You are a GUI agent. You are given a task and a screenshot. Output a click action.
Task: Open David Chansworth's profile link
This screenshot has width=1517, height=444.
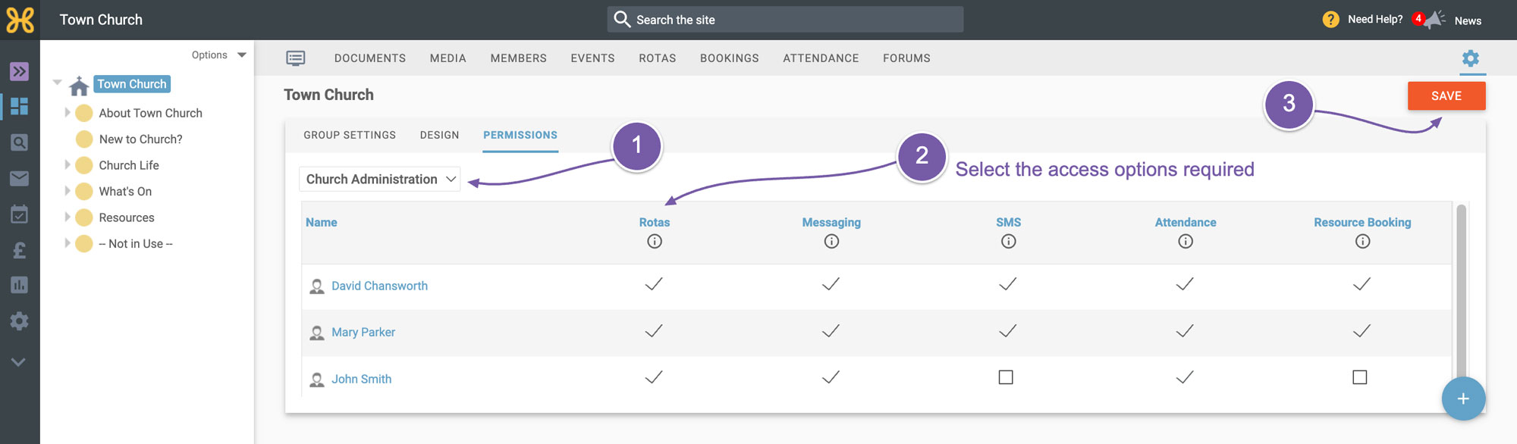pos(379,286)
